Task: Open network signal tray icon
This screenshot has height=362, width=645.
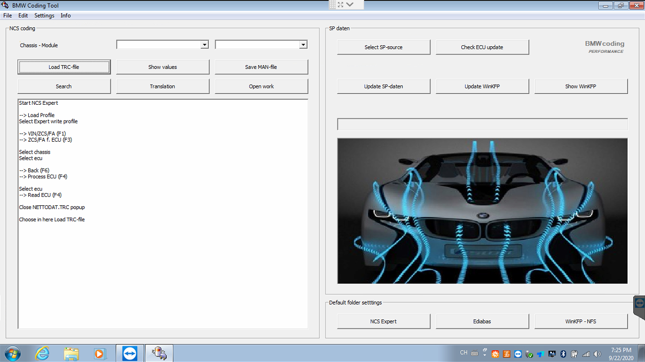Action: pos(586,354)
